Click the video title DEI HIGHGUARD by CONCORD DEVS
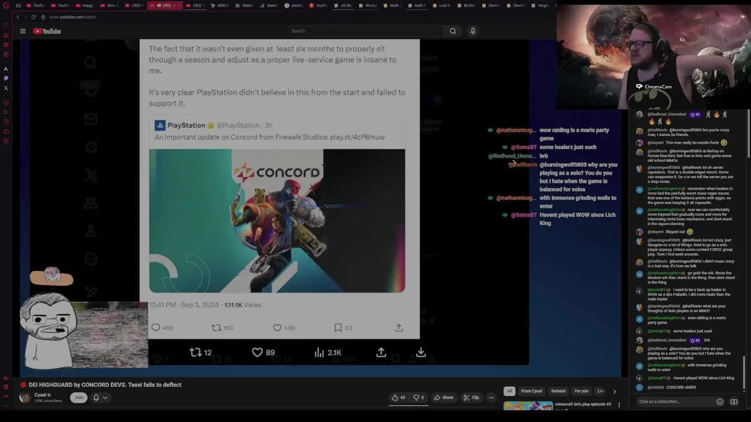Image resolution: width=751 pixels, height=422 pixels. tap(105, 385)
